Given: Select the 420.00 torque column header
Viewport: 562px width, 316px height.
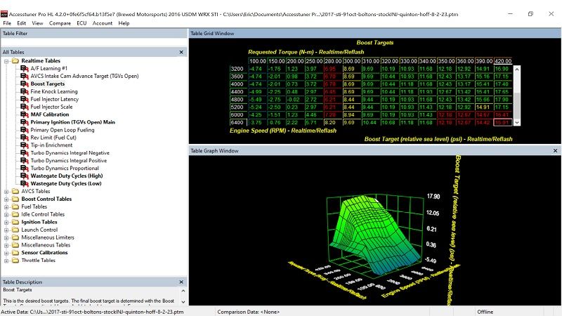Looking at the screenshot, I should coord(503,61).
